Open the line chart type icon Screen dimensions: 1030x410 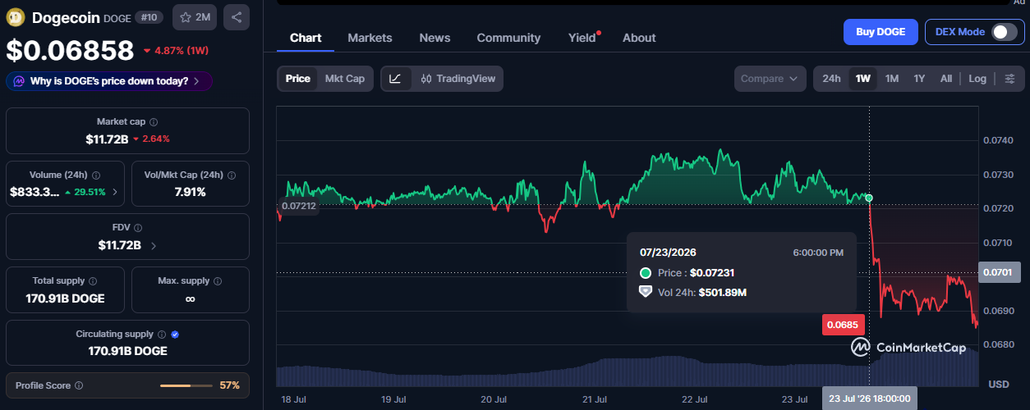395,79
